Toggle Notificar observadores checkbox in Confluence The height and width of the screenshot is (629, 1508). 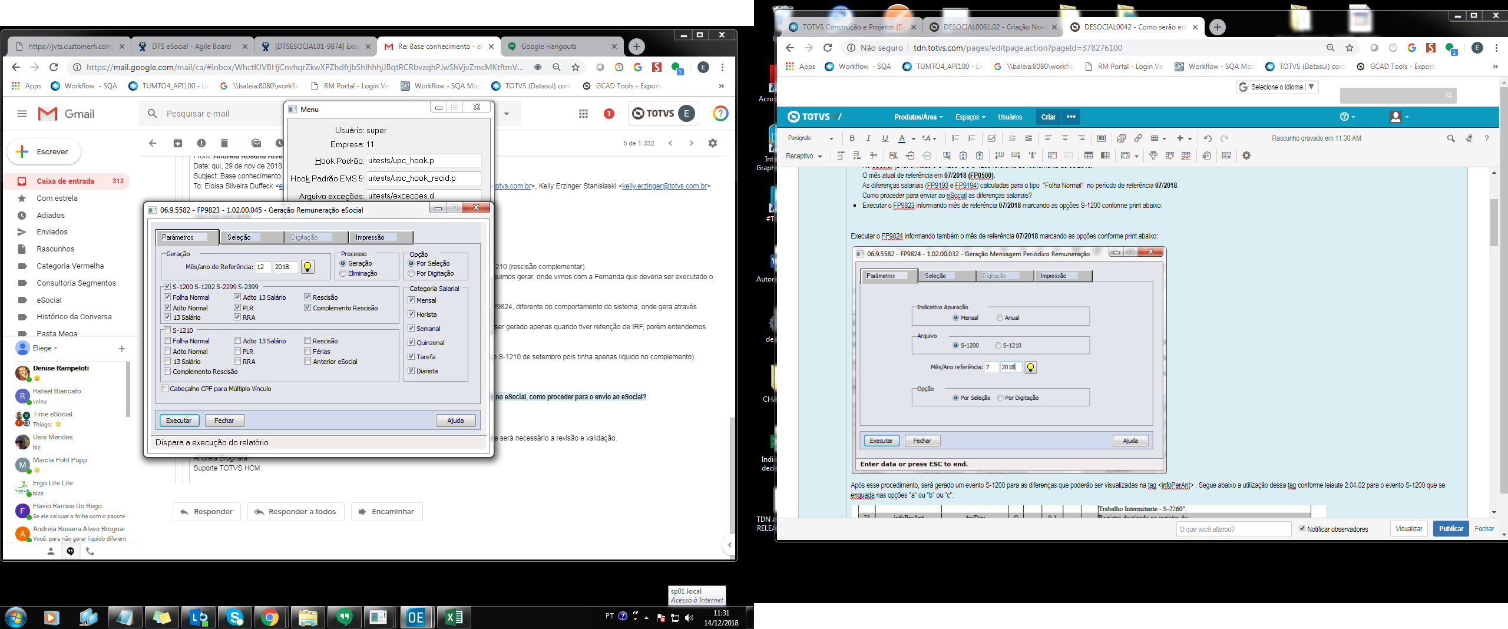pos(1302,529)
